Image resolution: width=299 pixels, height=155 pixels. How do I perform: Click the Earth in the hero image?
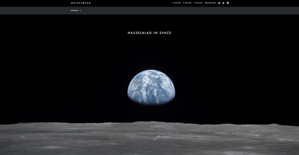click(x=151, y=87)
